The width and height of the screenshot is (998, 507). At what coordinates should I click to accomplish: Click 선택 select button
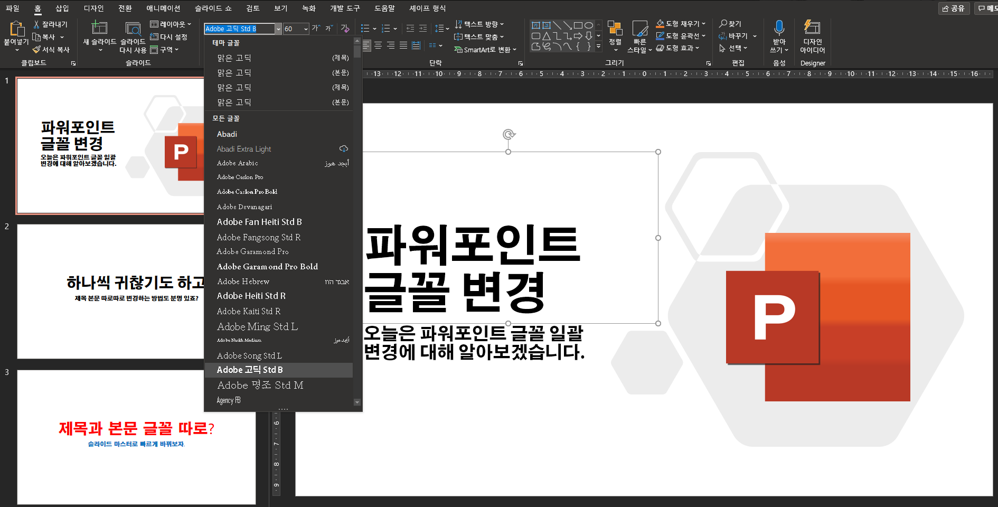pos(733,48)
